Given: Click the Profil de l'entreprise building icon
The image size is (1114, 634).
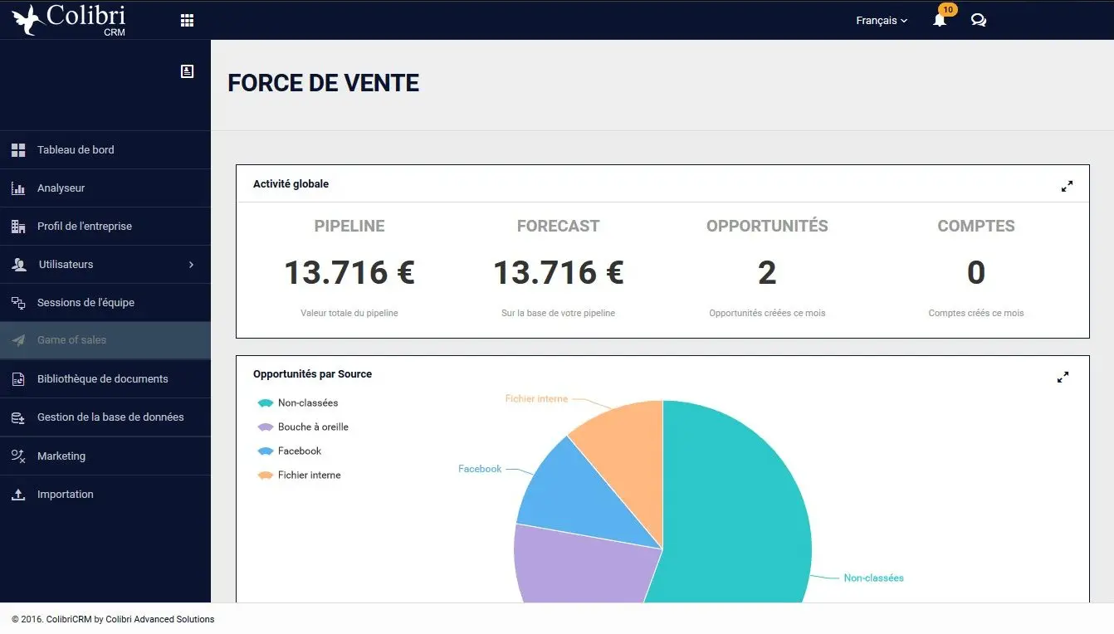Looking at the screenshot, I should 17,227.
